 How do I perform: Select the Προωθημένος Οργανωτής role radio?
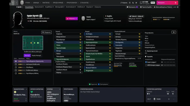(16, 61)
